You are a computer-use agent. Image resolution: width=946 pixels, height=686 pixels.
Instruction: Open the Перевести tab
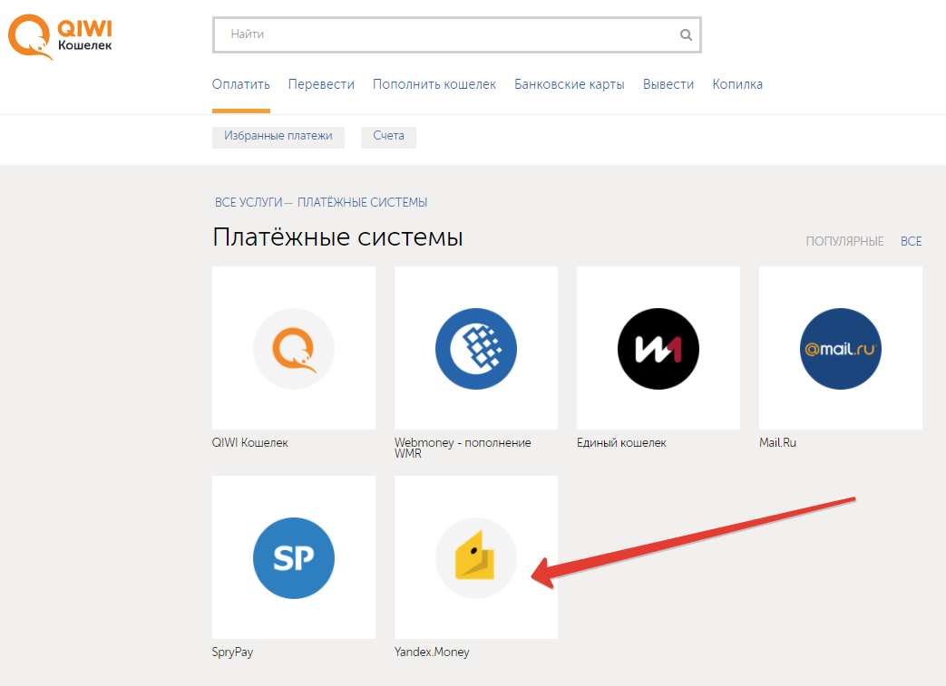(x=321, y=84)
